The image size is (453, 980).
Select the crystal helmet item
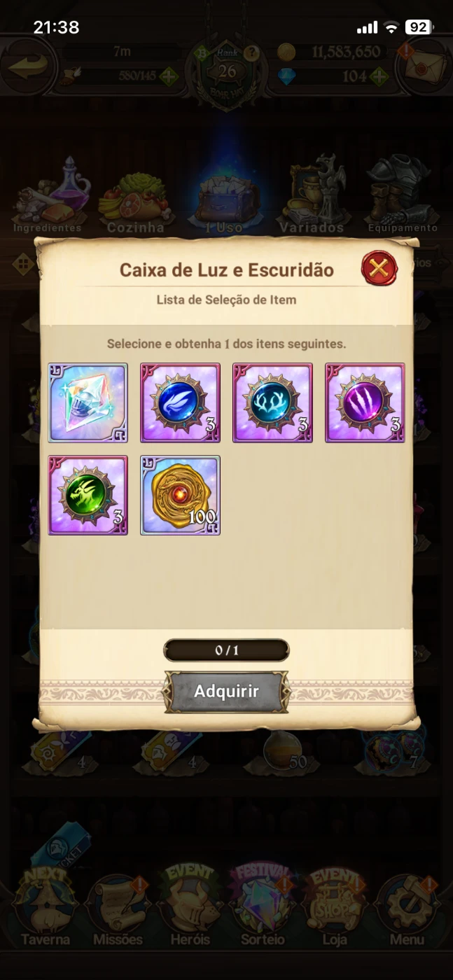click(88, 402)
